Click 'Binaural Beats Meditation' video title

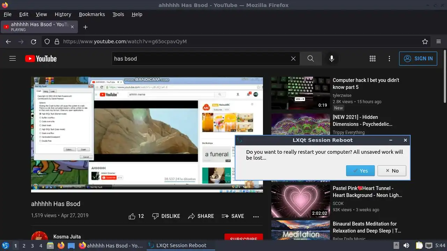[x=367, y=227]
